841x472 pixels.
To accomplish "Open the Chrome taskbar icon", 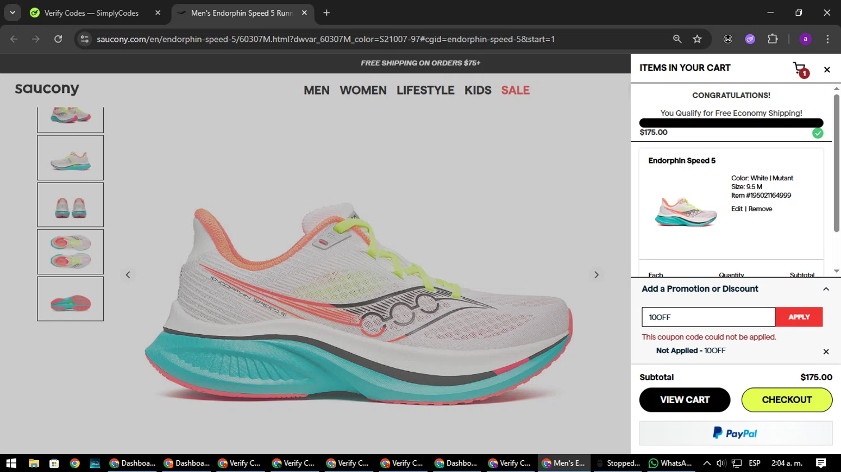I will [x=75, y=463].
